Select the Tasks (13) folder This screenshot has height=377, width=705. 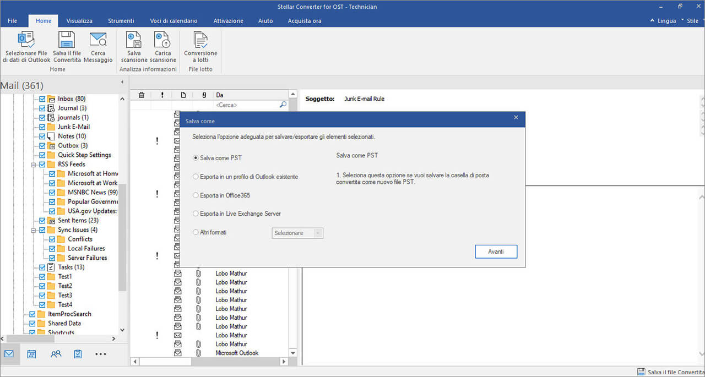click(x=71, y=267)
